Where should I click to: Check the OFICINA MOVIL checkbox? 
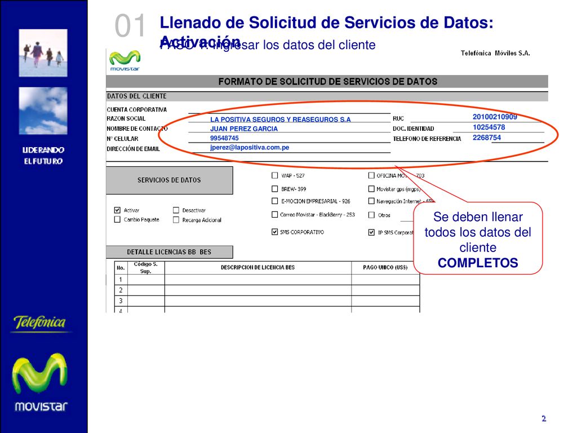tap(371, 175)
